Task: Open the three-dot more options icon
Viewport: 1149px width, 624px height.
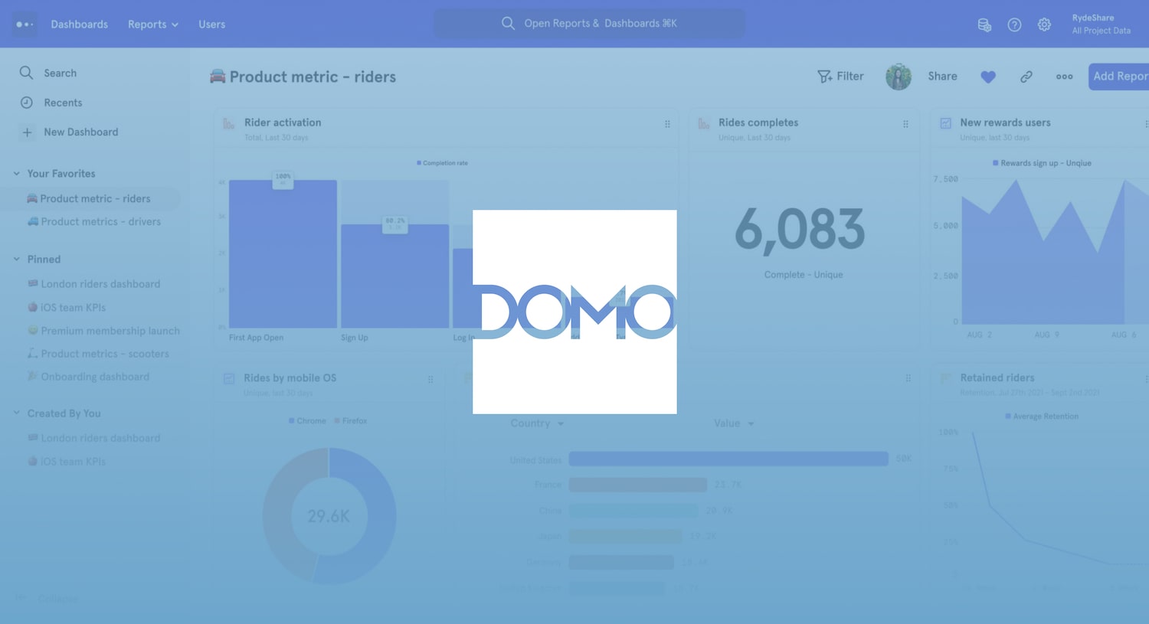Action: 1065,77
